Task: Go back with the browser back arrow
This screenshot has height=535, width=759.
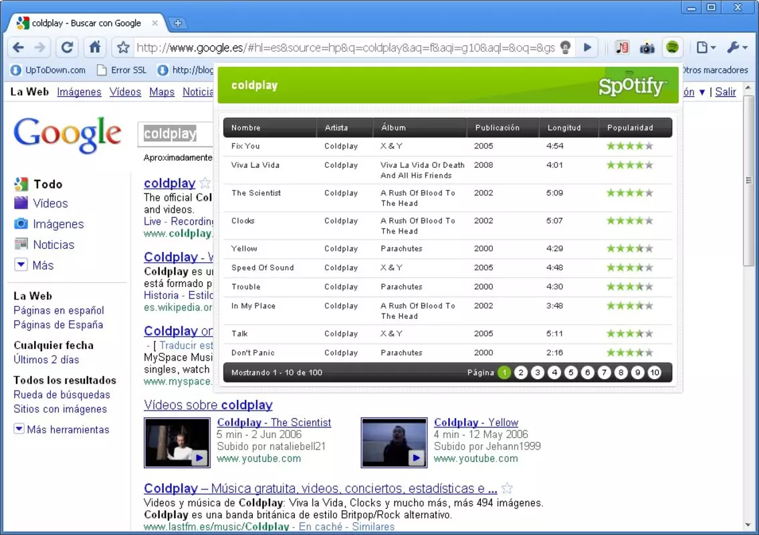Action: 19,47
